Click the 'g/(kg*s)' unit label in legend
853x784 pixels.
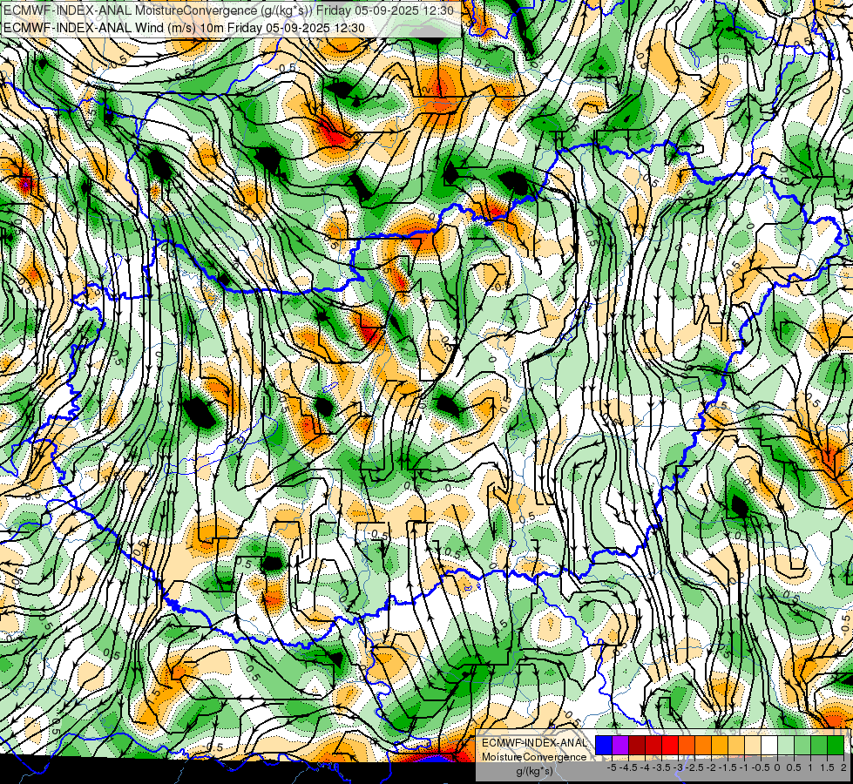534,772
